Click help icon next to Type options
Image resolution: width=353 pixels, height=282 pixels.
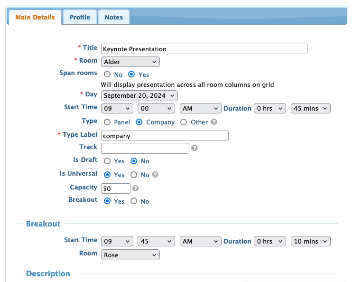[214, 122]
